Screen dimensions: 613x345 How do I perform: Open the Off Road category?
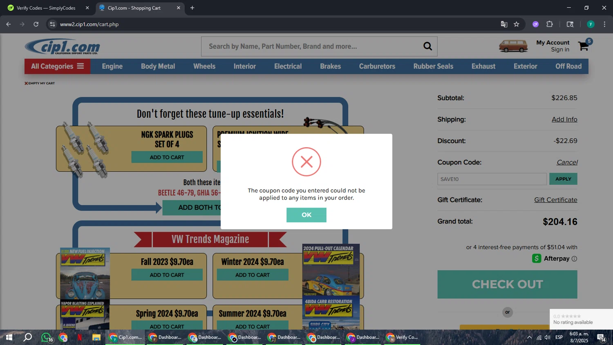tap(568, 66)
